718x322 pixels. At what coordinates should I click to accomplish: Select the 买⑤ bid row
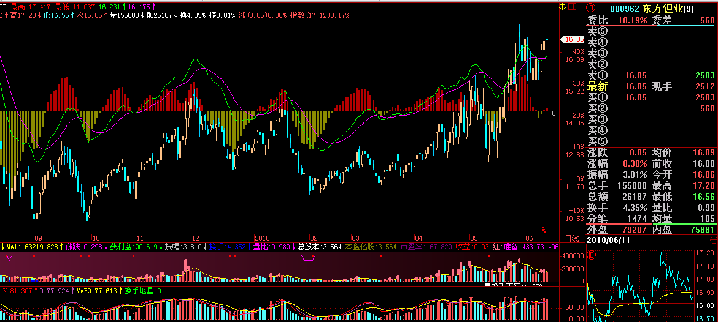[x=650, y=141]
